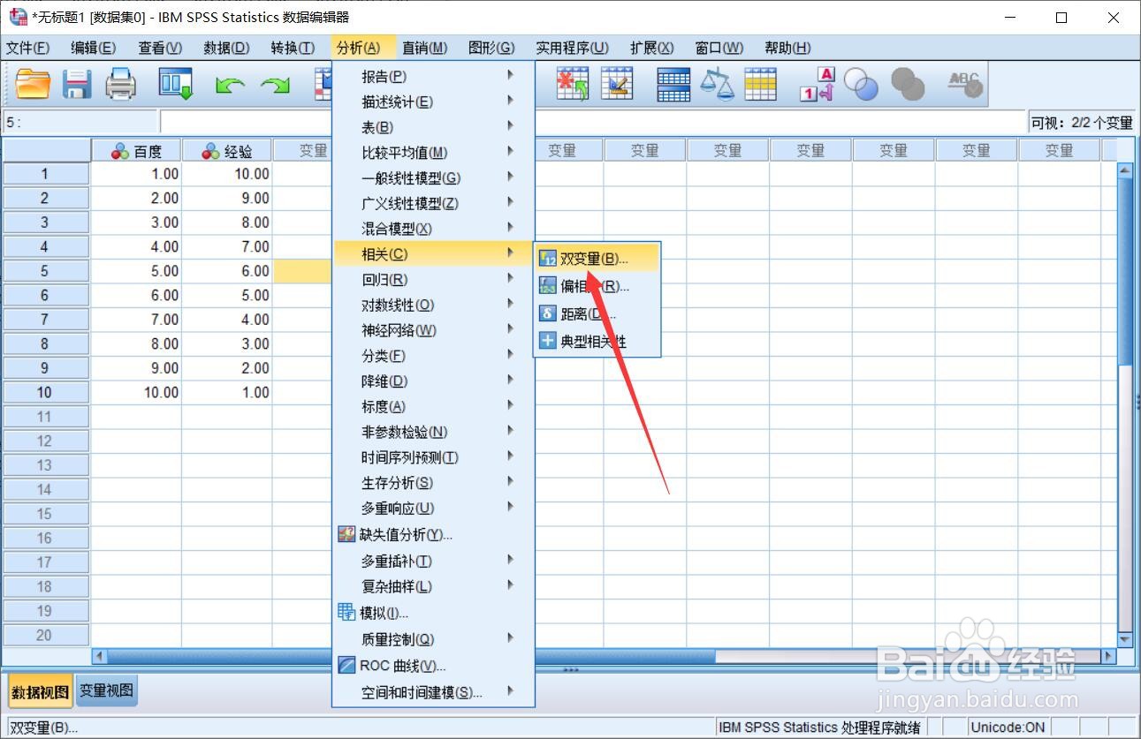Open the File (文件) menu
The width and height of the screenshot is (1141, 739).
(27, 48)
